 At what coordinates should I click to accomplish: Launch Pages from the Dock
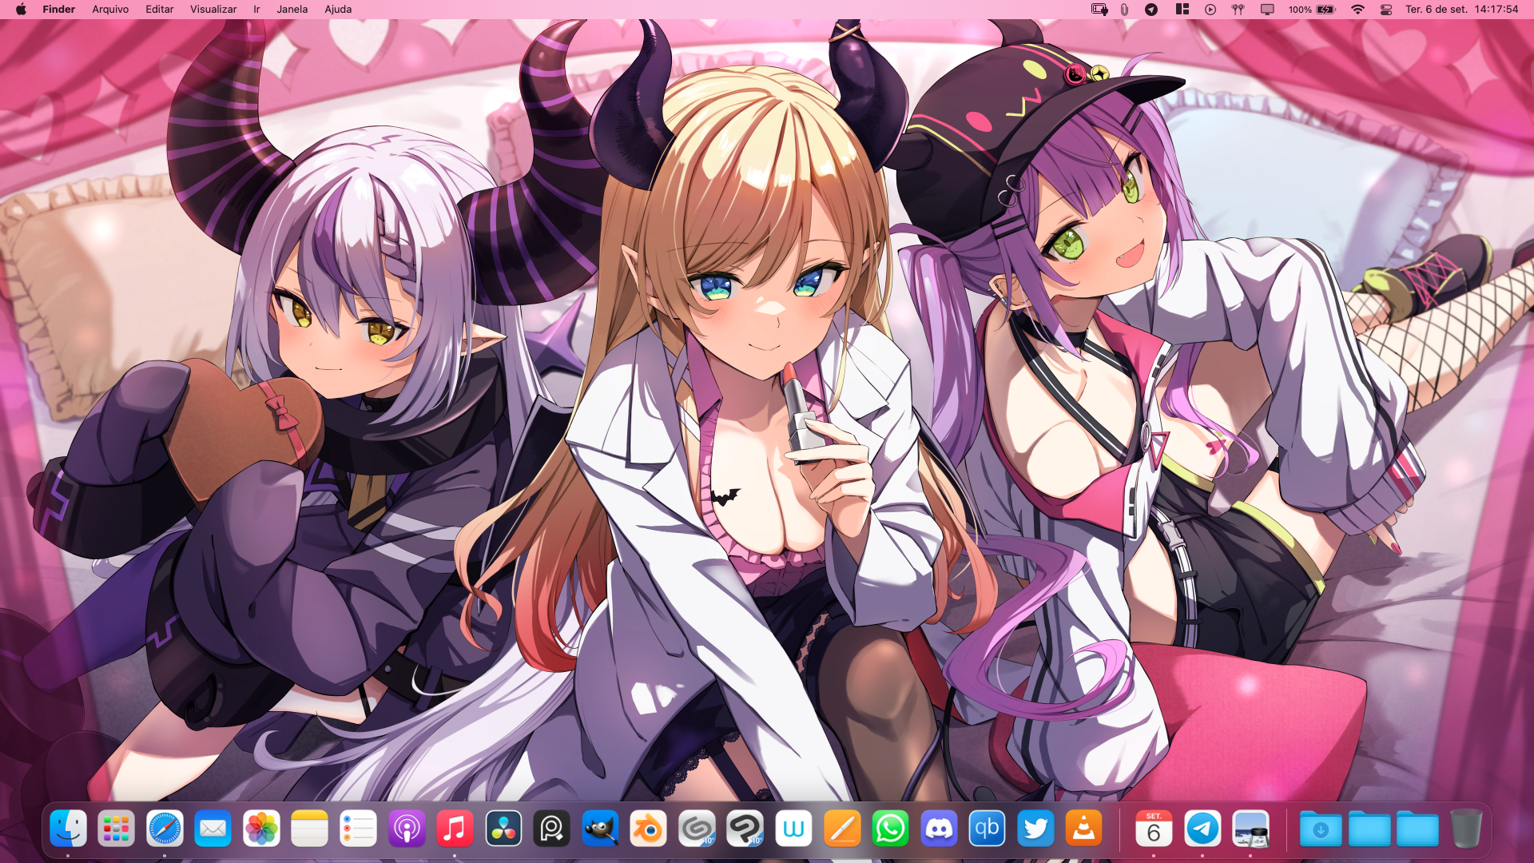pyautogui.click(x=842, y=829)
